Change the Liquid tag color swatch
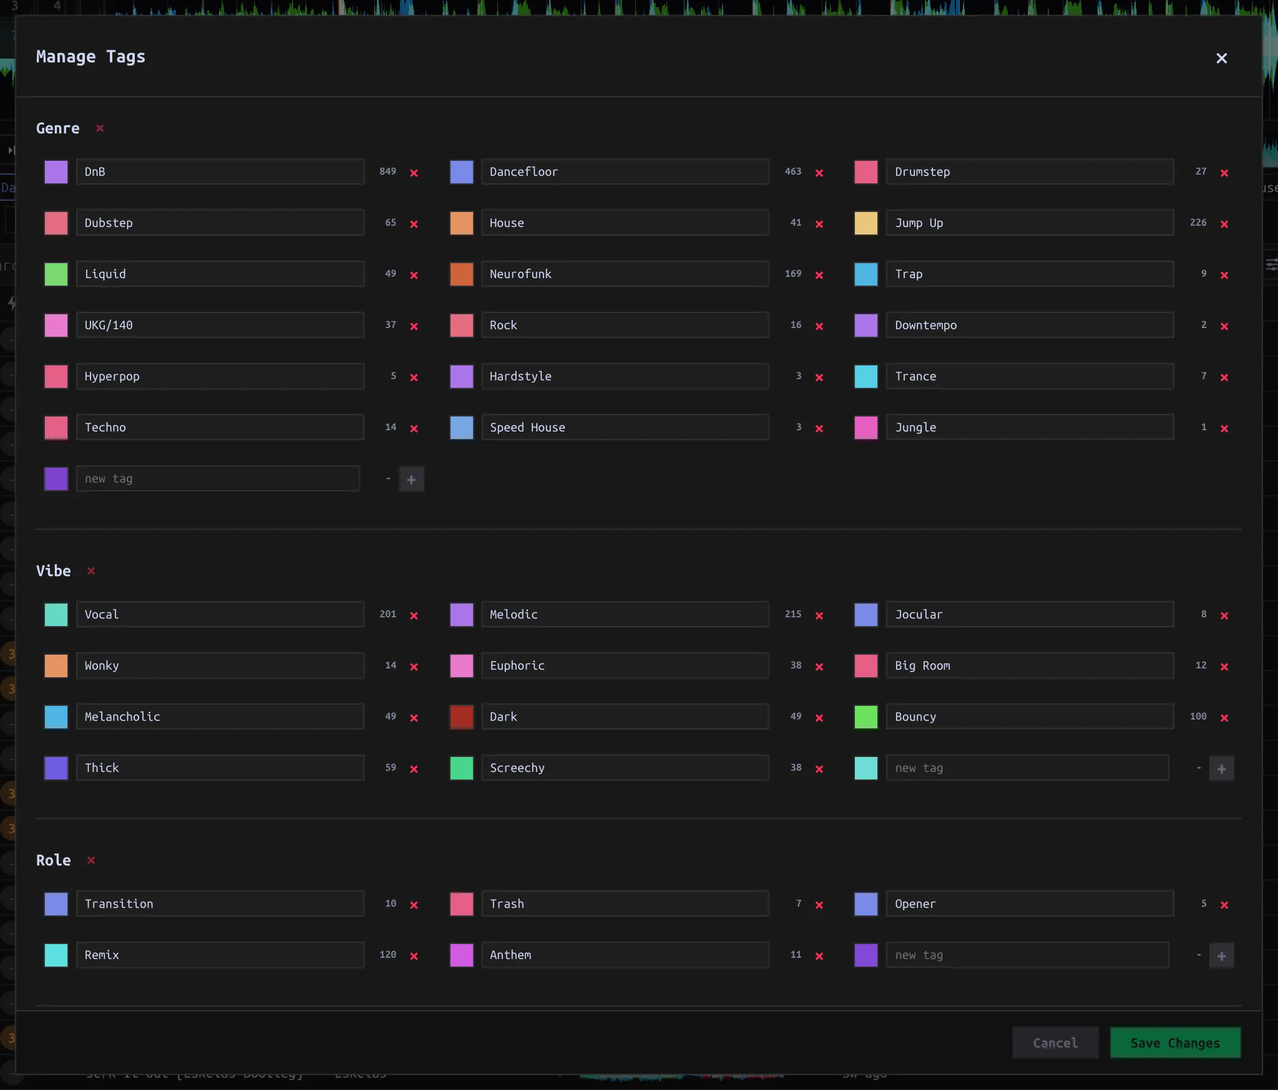The image size is (1278, 1090). click(x=56, y=274)
